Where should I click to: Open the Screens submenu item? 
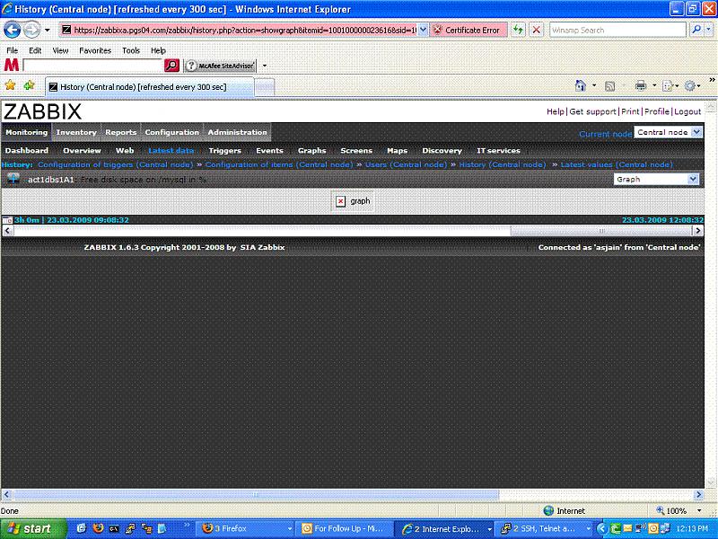coord(356,150)
